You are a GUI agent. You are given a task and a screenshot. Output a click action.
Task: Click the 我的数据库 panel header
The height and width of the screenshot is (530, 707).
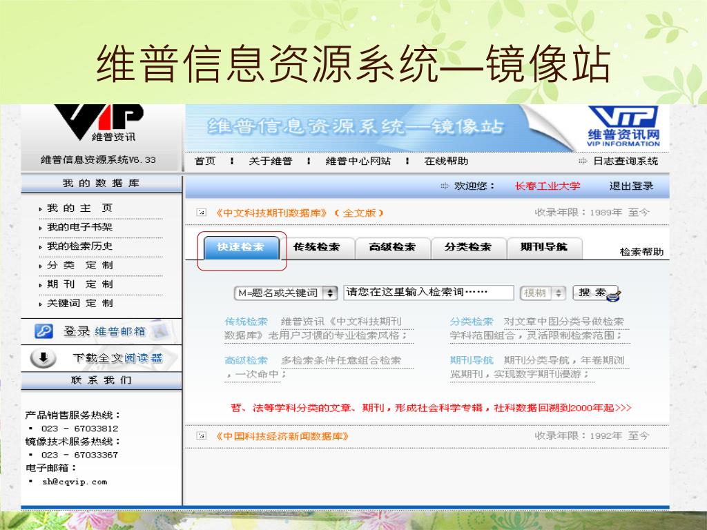pyautogui.click(x=101, y=184)
